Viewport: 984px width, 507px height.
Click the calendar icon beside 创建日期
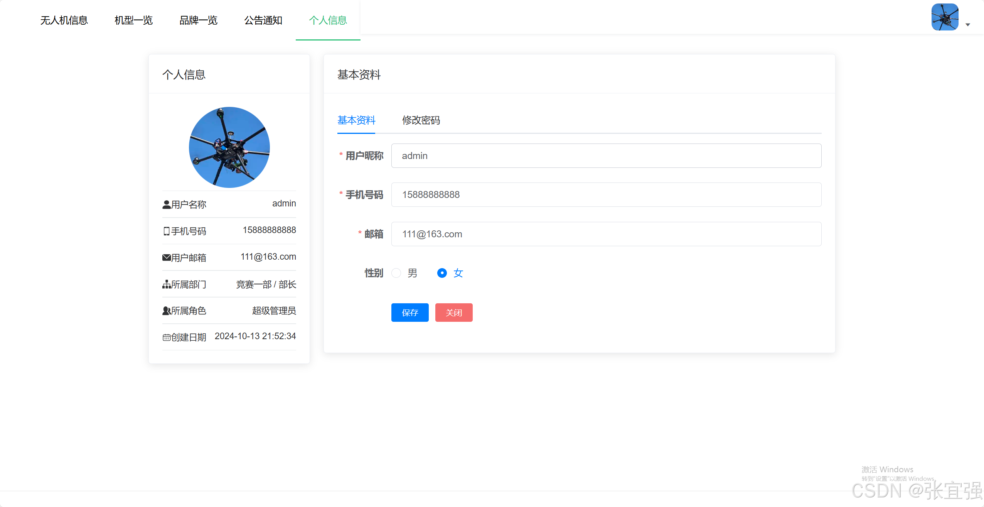(166, 336)
